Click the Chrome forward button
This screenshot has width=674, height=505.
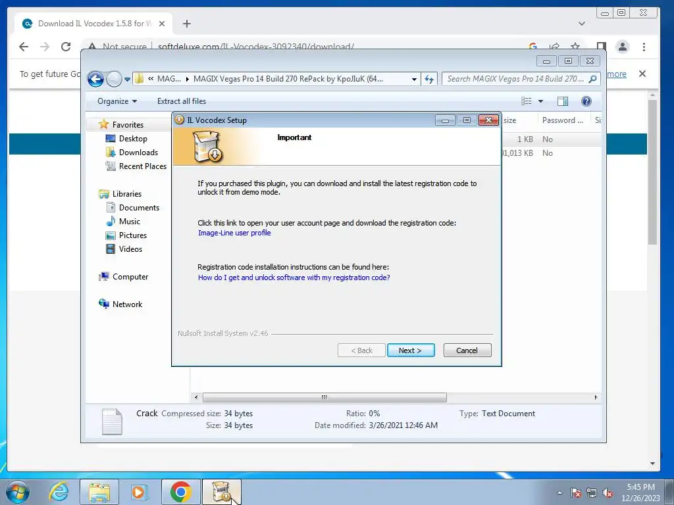tap(45, 47)
